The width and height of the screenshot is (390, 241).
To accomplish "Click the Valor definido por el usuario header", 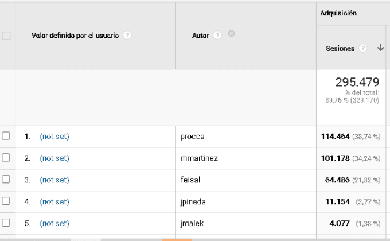I will click(x=75, y=36).
